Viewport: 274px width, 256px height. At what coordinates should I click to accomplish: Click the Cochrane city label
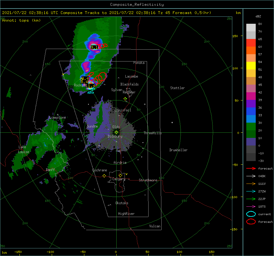(x=100, y=170)
